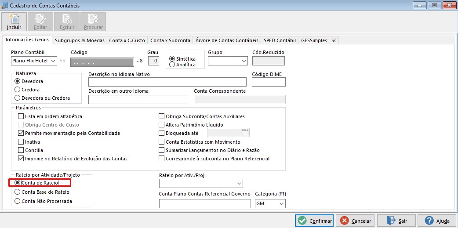This screenshot has height=228, width=458.
Task: Click the Cód.Reduzido field
Action: click(269, 61)
